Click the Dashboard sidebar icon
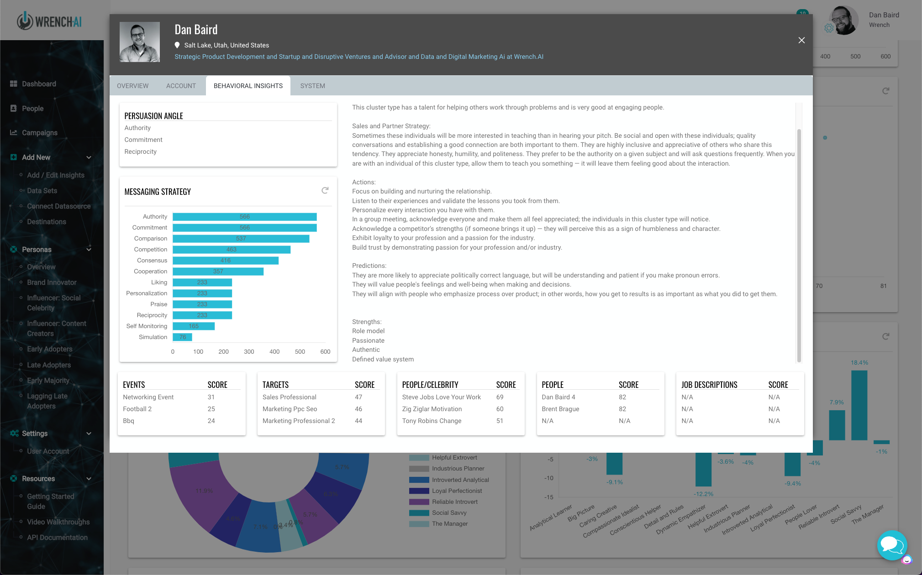 [14, 84]
